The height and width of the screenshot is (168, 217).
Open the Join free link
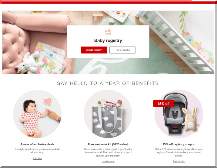point(37,158)
